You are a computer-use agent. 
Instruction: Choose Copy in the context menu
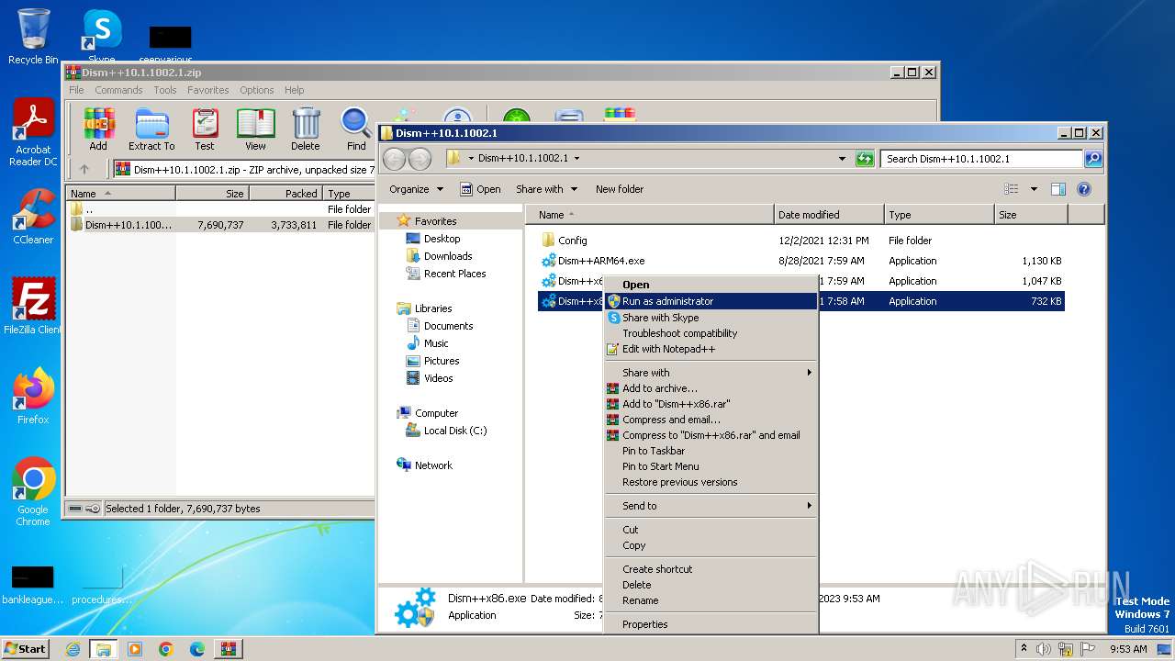click(711, 545)
